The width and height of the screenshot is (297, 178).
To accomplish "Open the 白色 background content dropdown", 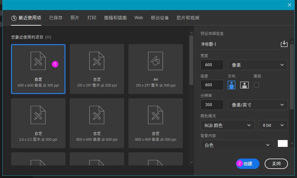I will (237, 144).
